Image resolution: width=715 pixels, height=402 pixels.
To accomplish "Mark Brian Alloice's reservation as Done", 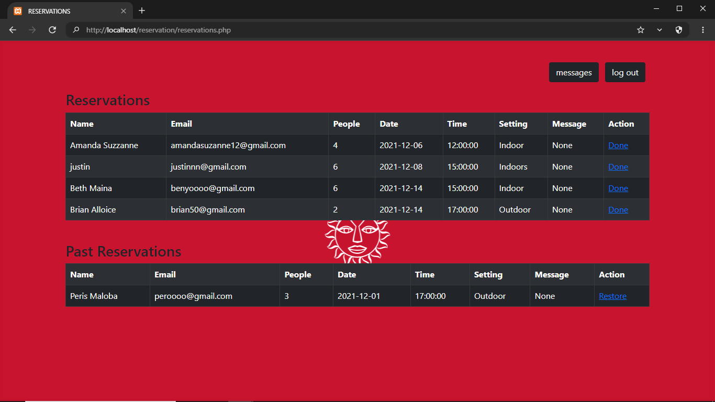I will click(618, 210).
